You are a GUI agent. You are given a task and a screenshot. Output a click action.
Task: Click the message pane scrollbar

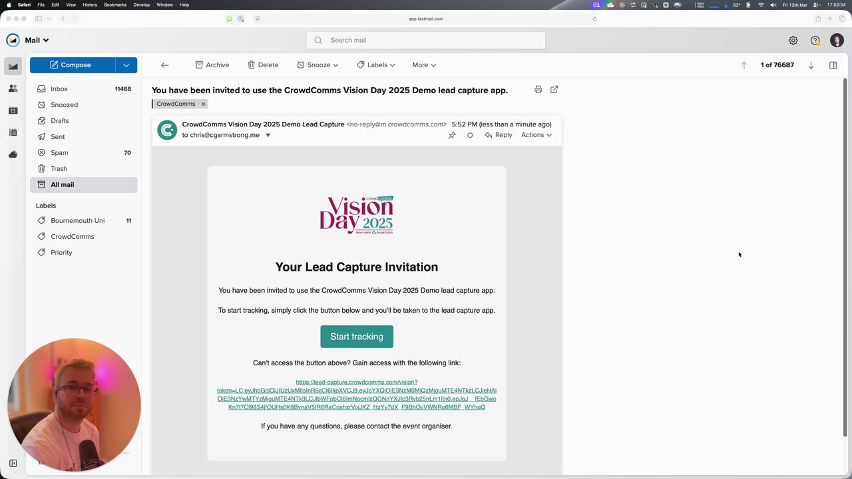click(x=846, y=258)
